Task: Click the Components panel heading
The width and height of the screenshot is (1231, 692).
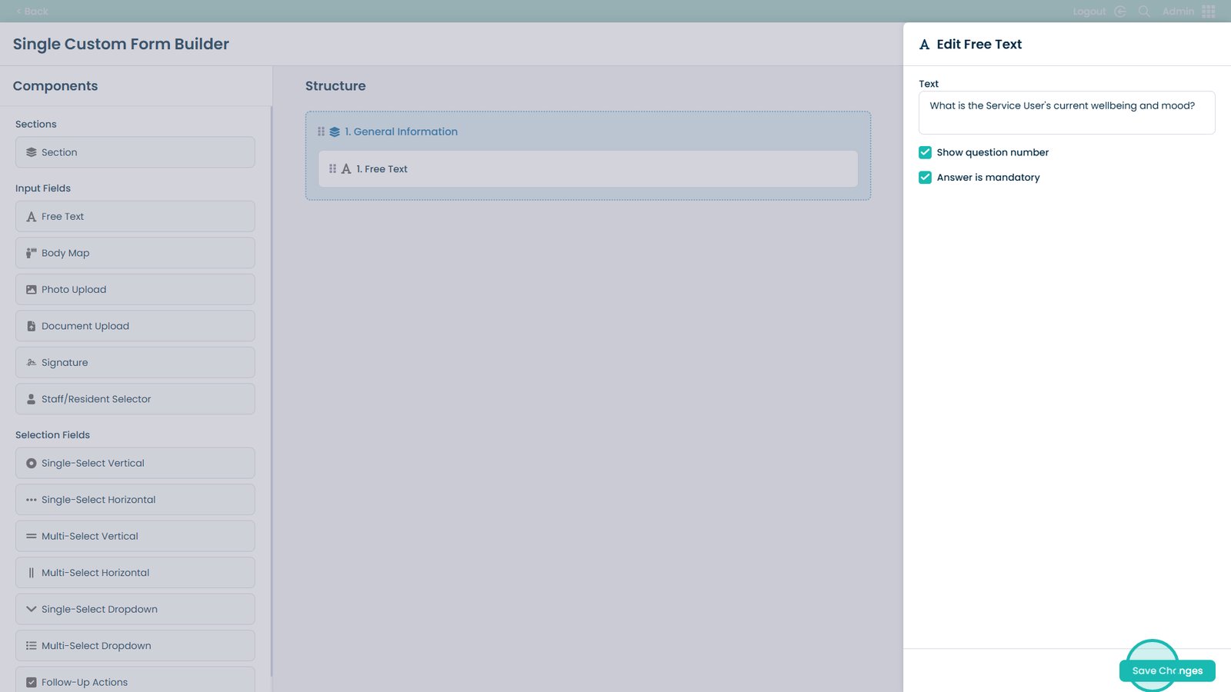Action: (x=55, y=86)
